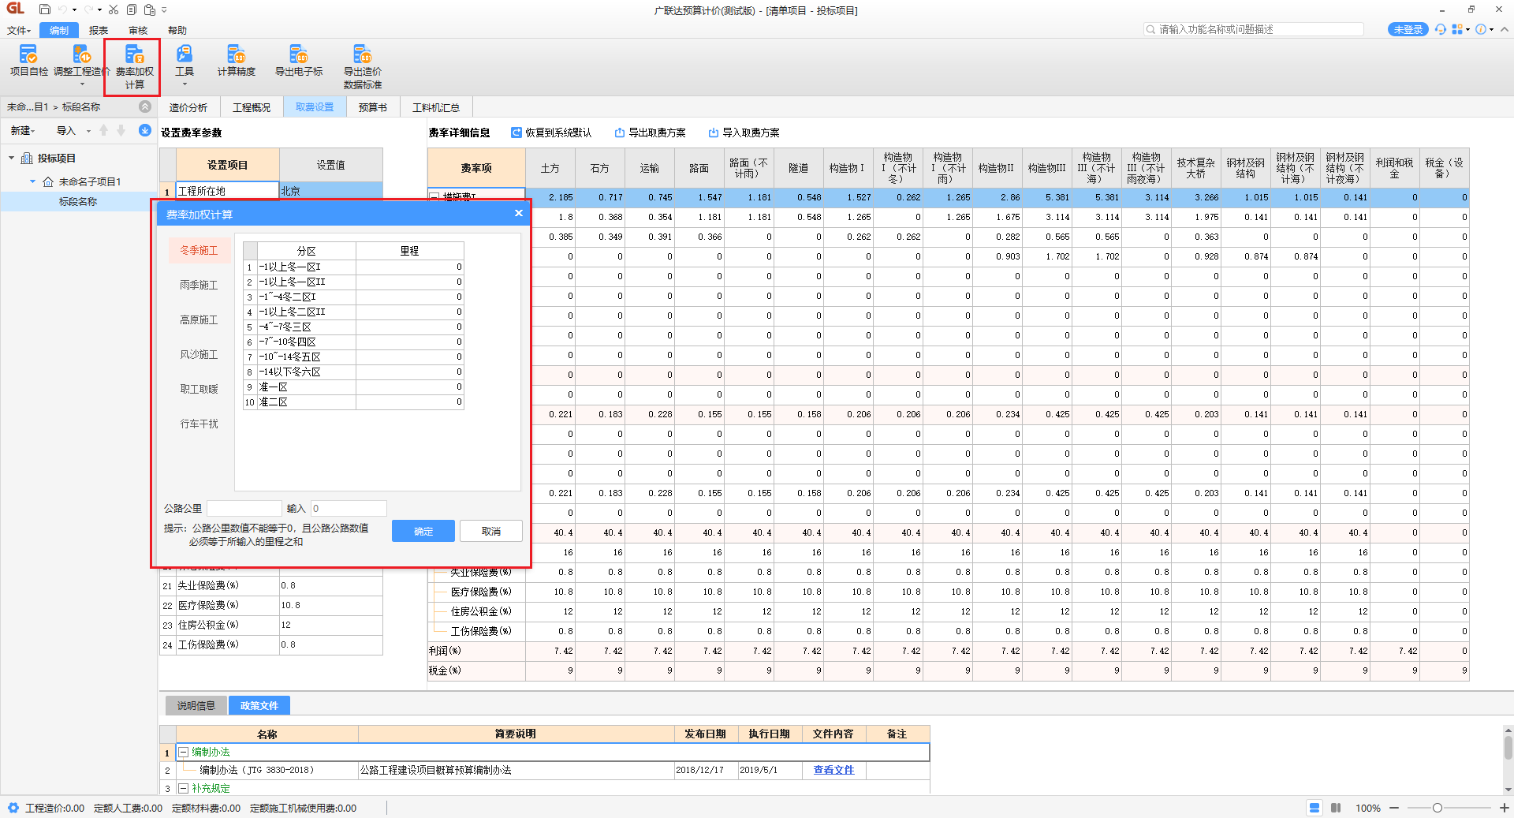The height and width of the screenshot is (818, 1514).
Task: Collapse the ribbon with up chevron
Action: 1504,29
